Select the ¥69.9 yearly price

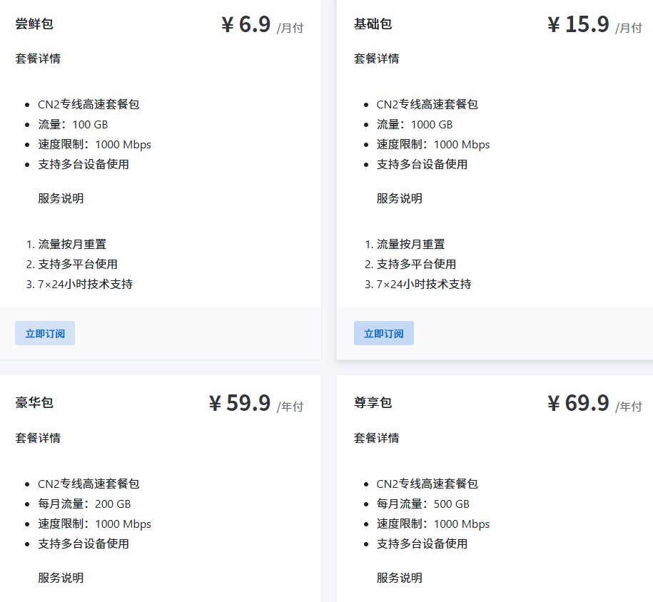tap(579, 404)
